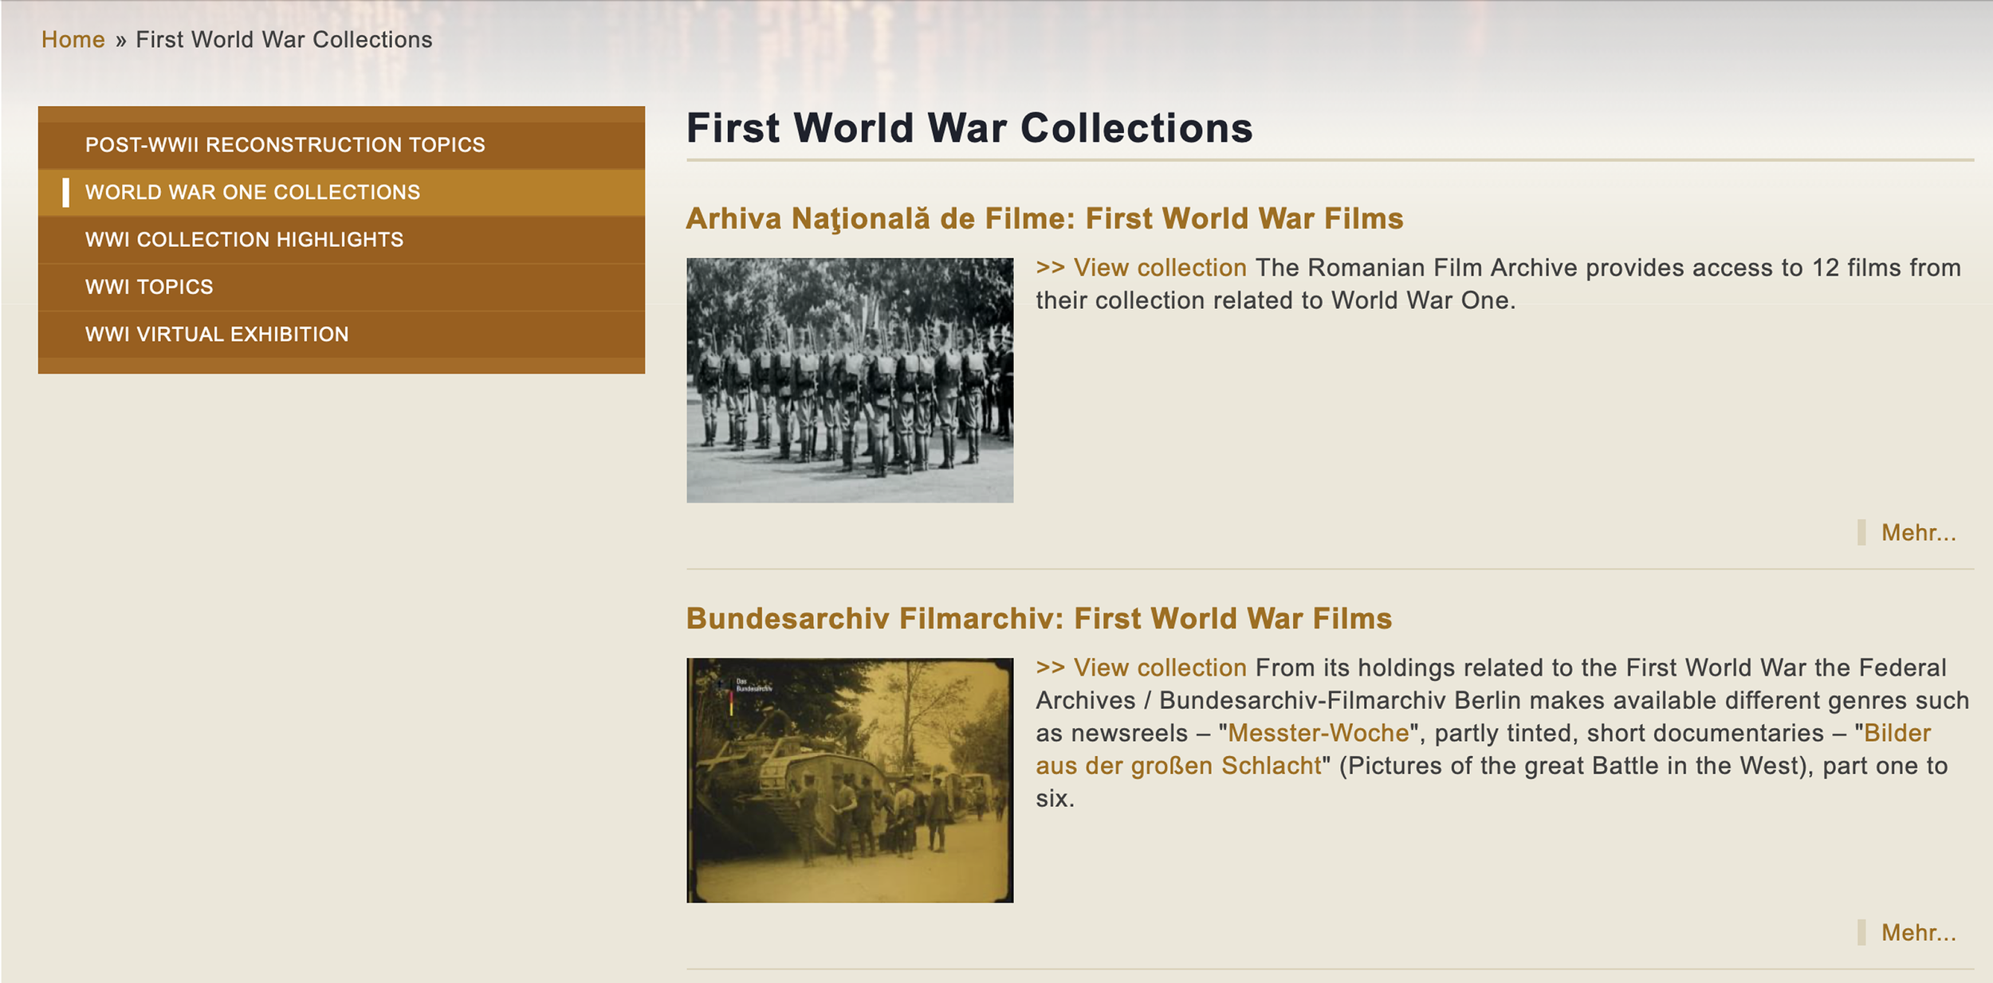The width and height of the screenshot is (1993, 983).
Task: Click View collection for Bundesarchiv Filmarchiv
Action: tap(1141, 668)
